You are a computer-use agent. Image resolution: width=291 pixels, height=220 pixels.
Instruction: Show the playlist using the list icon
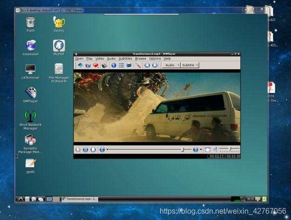pos(122,65)
